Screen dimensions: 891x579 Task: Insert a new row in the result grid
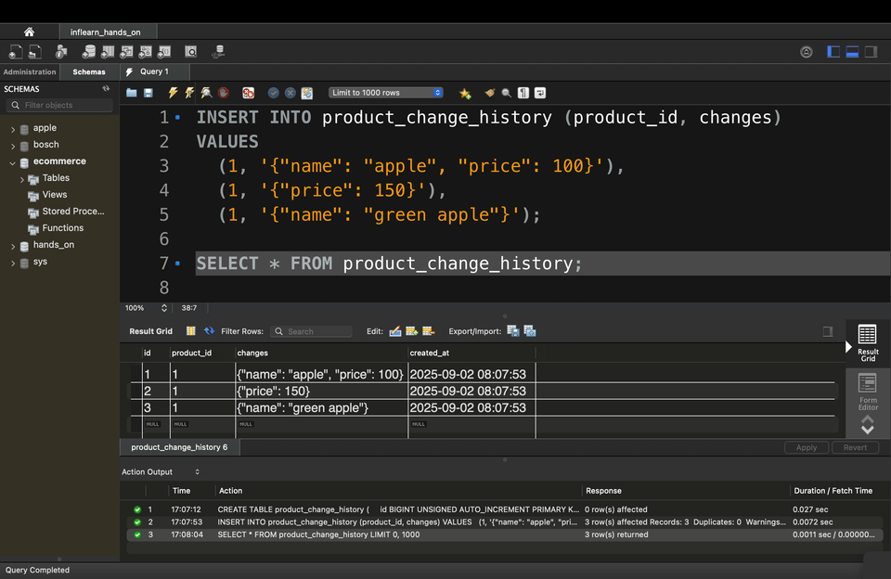tap(412, 331)
